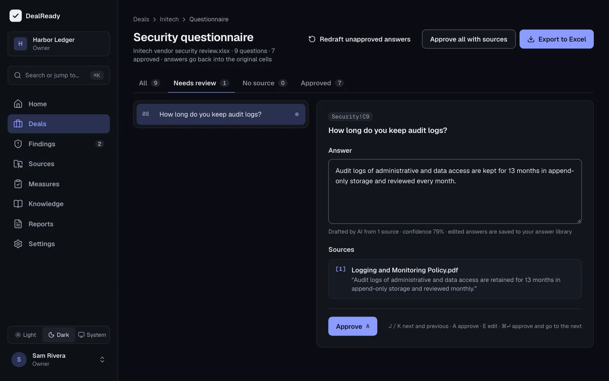This screenshot has height=381, width=609.
Task: Open the Harbor Ledger workspace selector
Action: 59,44
